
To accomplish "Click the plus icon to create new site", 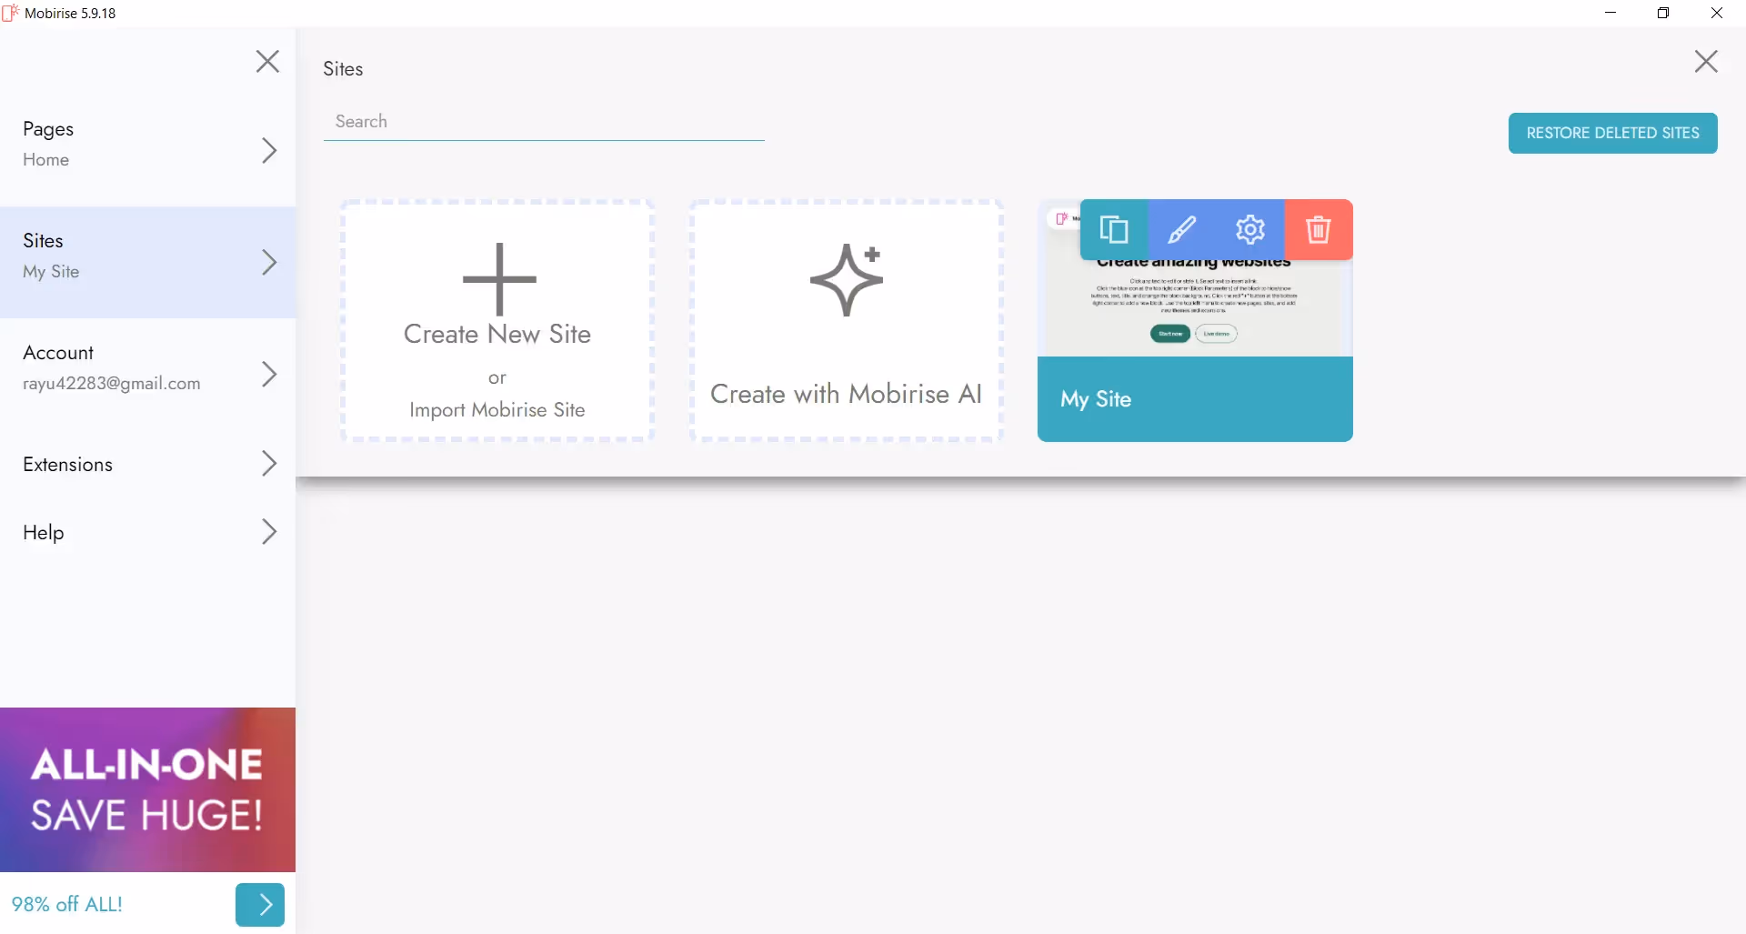I will point(499,279).
